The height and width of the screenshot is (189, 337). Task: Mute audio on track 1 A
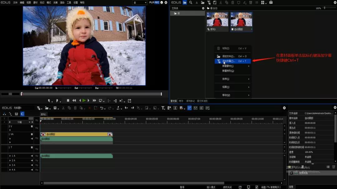tap(32, 156)
